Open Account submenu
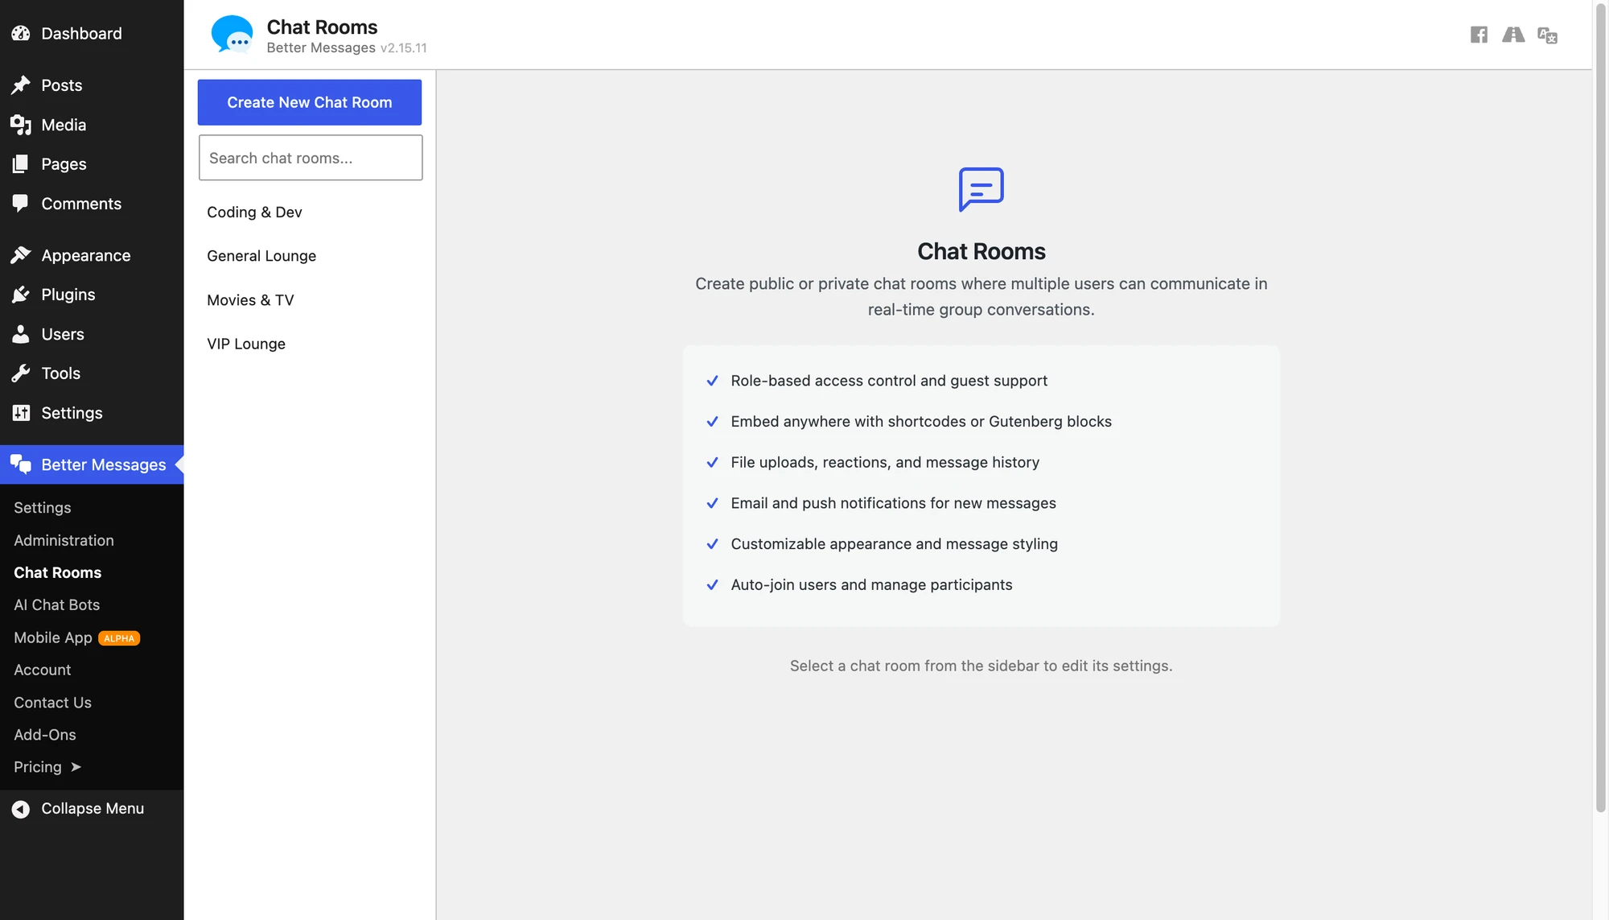 click(x=42, y=670)
